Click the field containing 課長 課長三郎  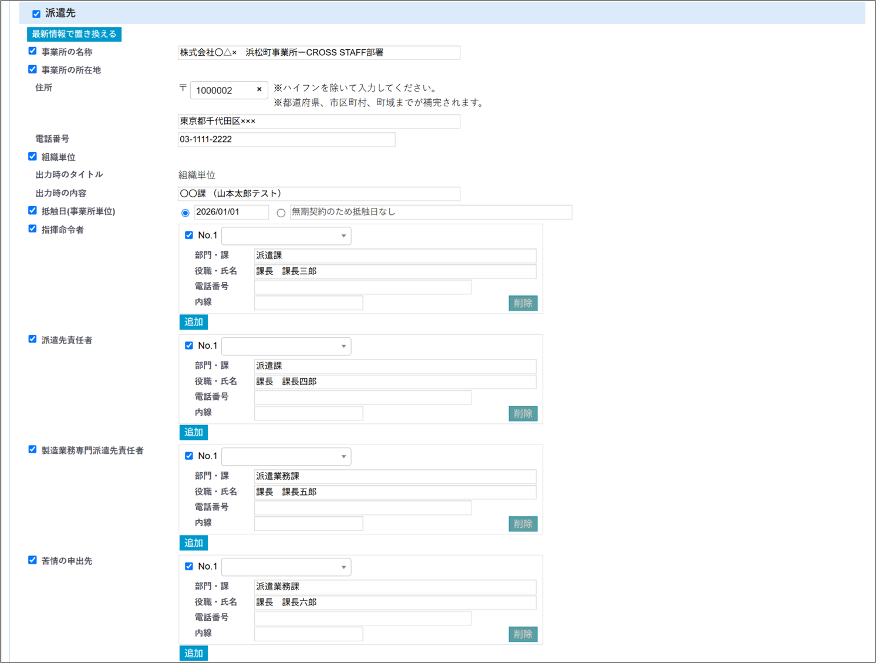pyautogui.click(x=395, y=271)
